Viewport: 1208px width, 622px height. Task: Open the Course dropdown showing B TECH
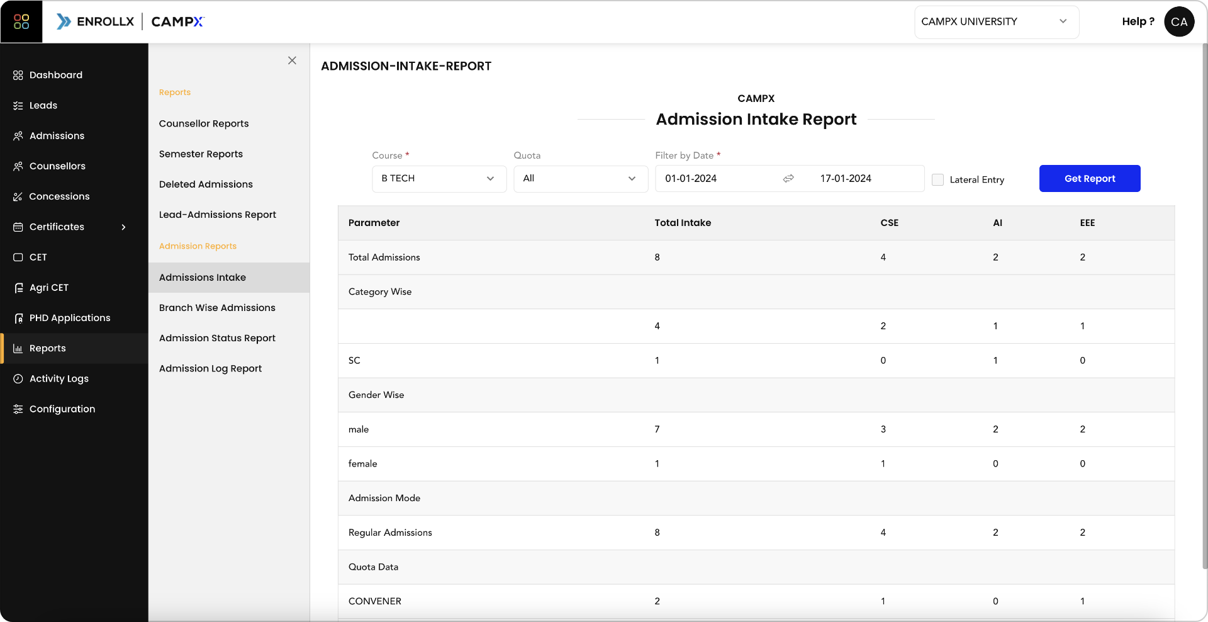click(x=439, y=179)
